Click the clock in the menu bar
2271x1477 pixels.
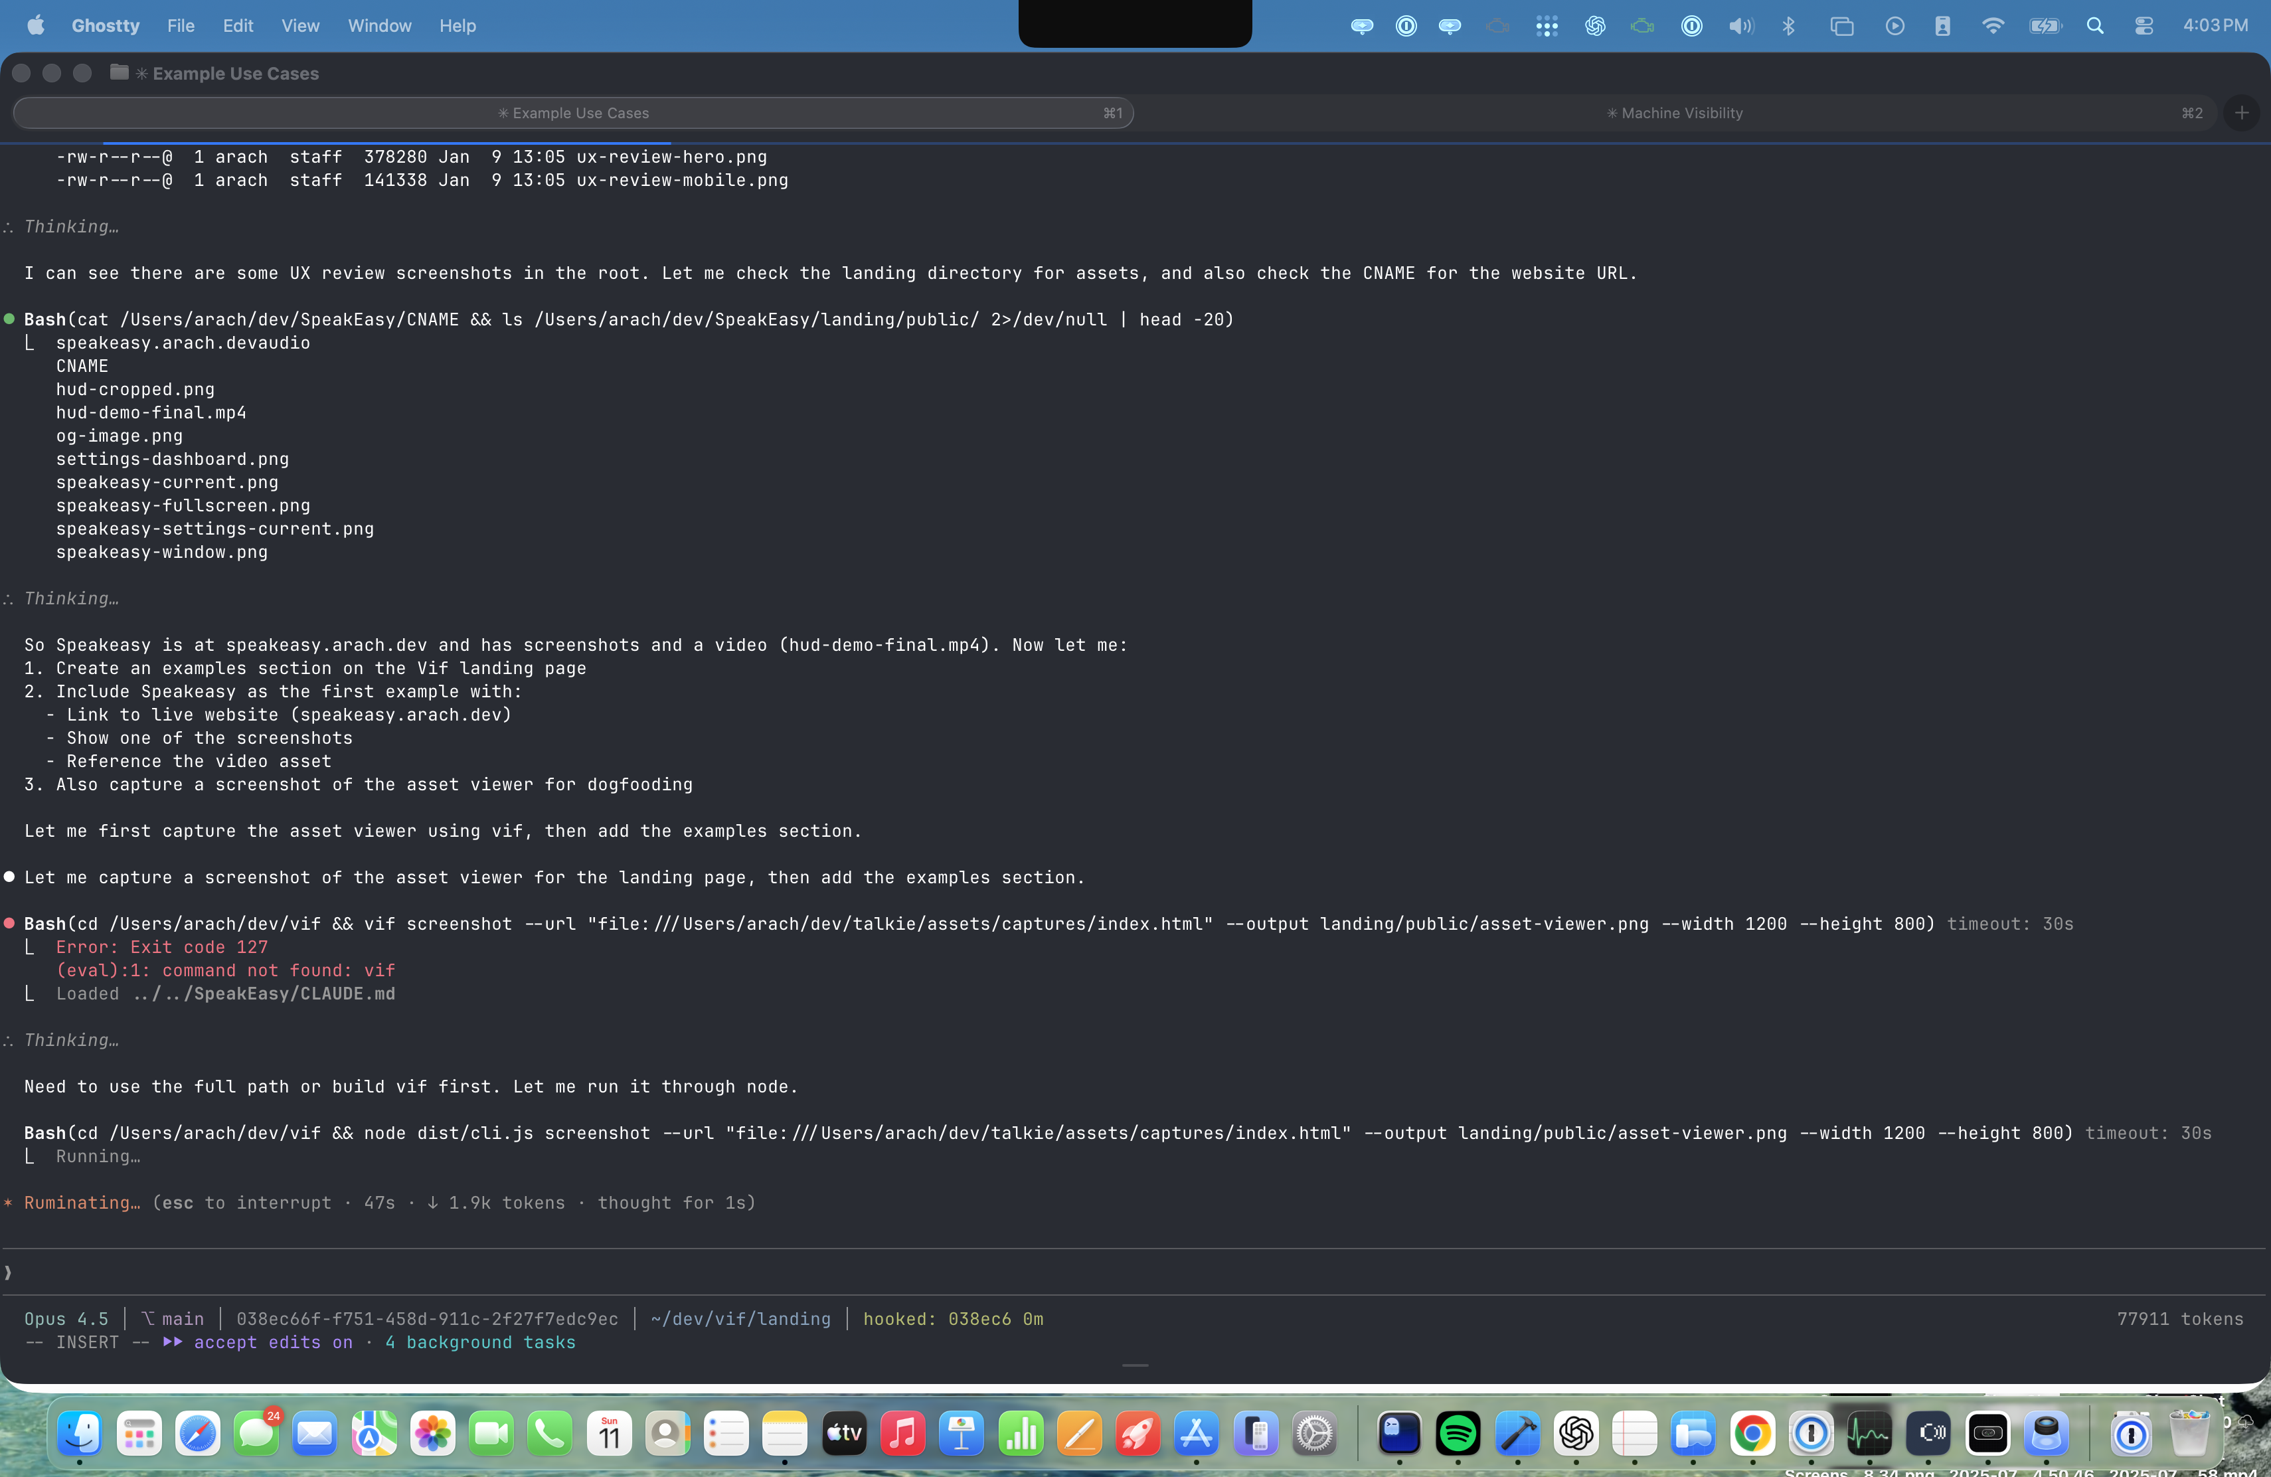(x=2215, y=26)
